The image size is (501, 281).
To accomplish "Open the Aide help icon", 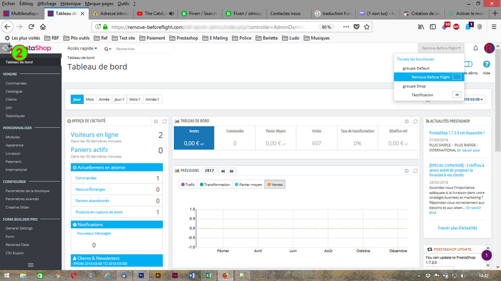I will click(x=486, y=65).
